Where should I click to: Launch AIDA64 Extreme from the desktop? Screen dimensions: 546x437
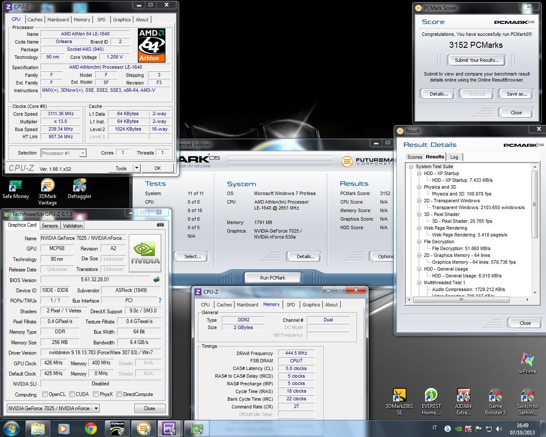point(463,401)
